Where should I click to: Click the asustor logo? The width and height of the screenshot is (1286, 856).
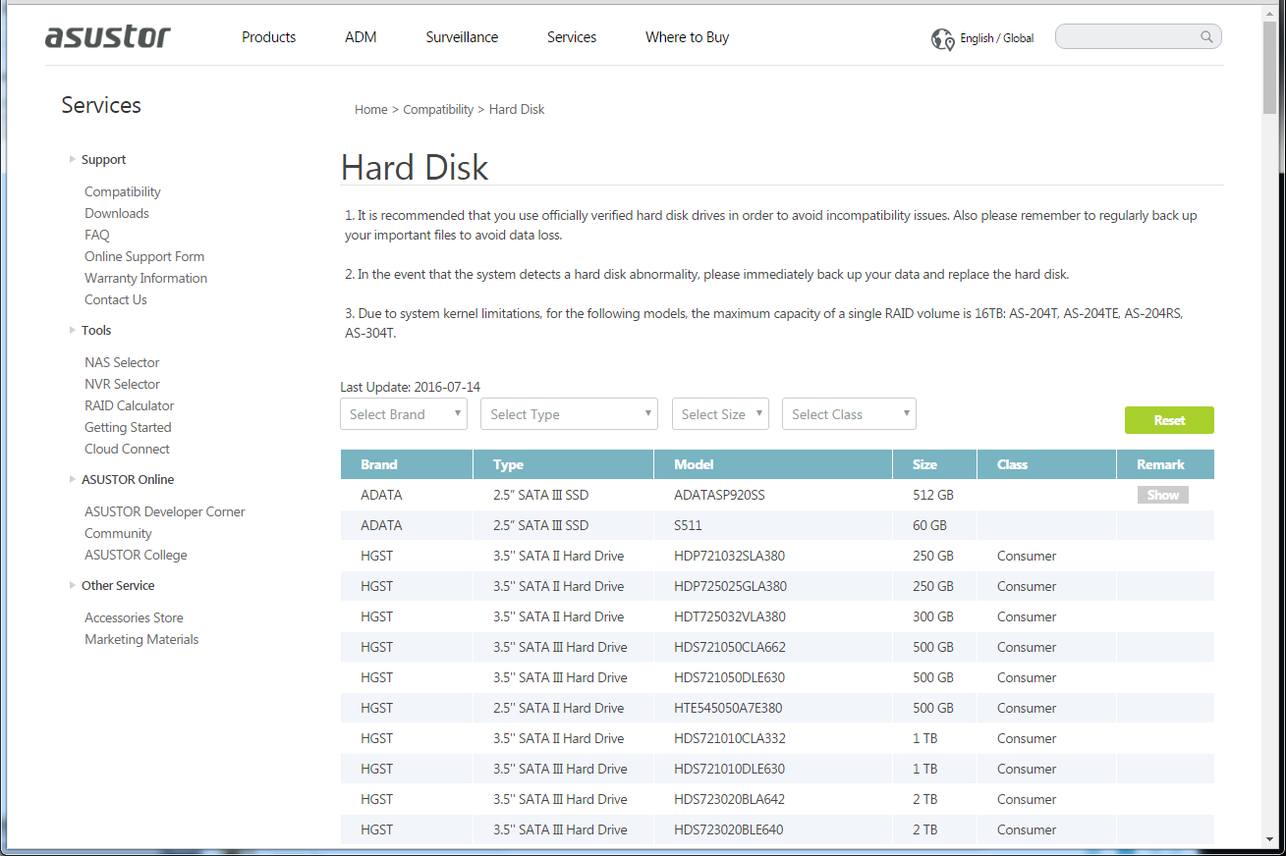(x=108, y=36)
